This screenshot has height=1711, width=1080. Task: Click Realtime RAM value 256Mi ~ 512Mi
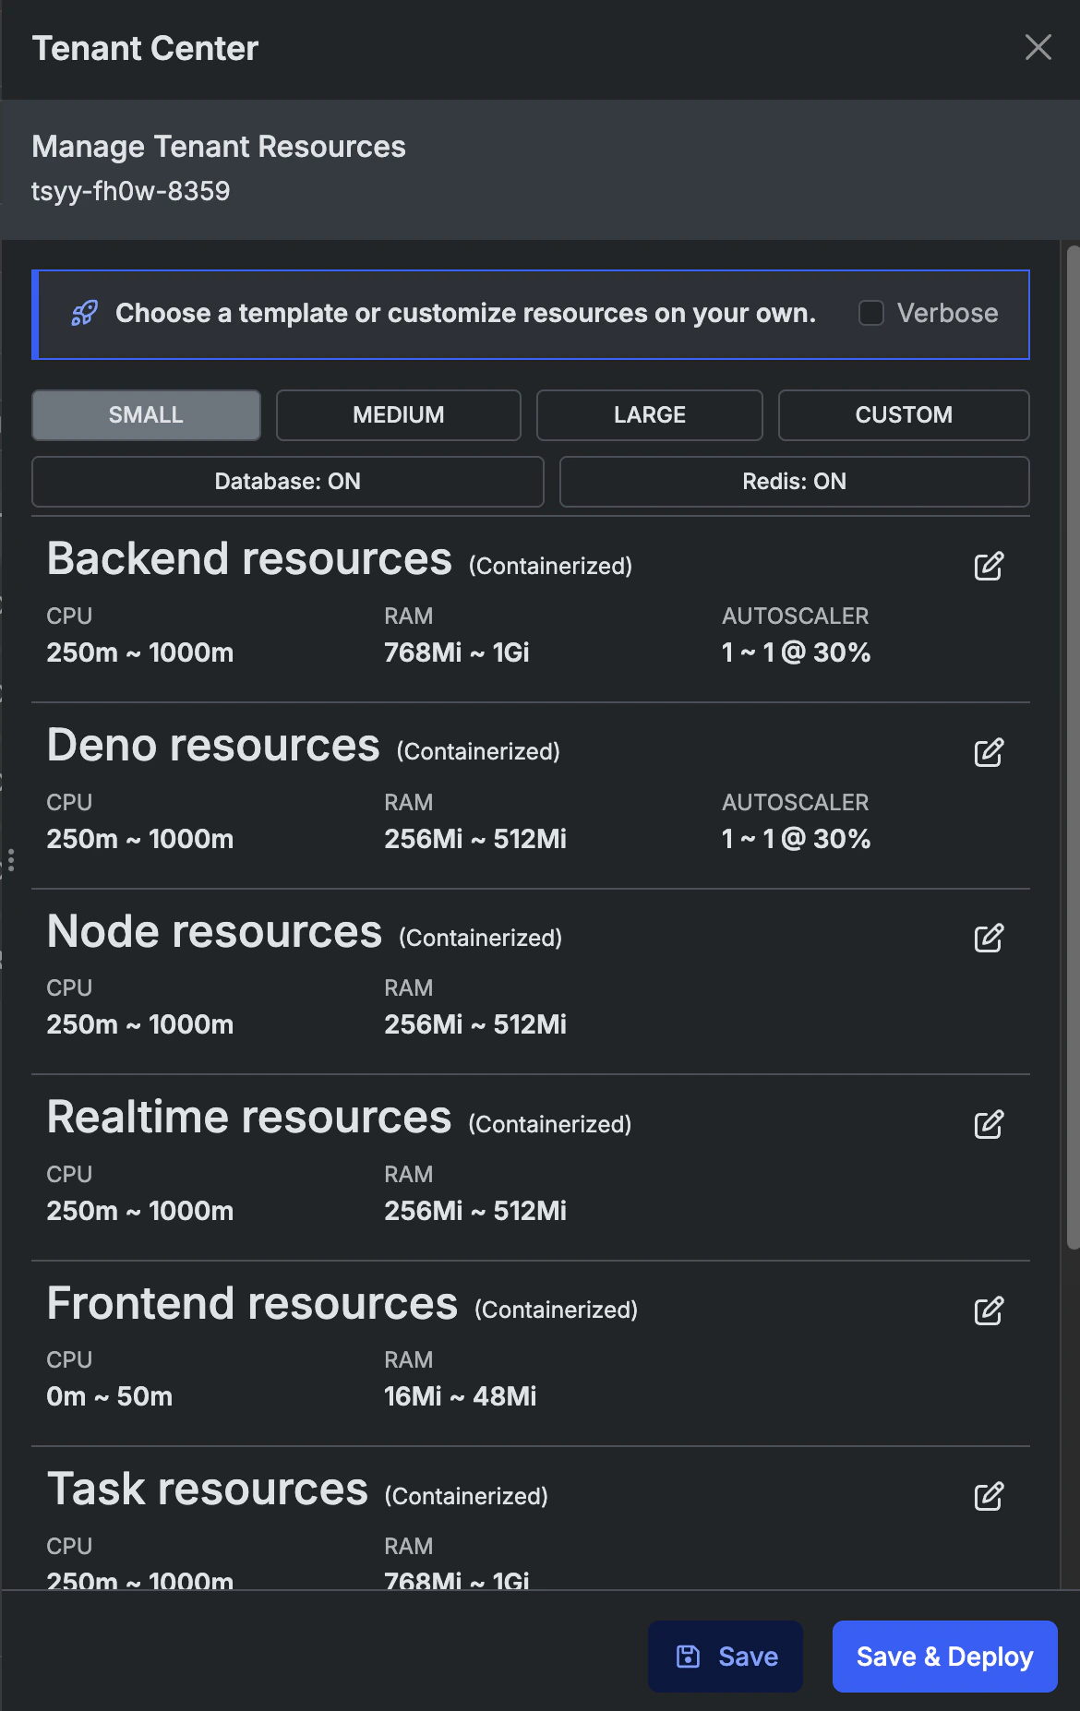pyautogui.click(x=475, y=1211)
